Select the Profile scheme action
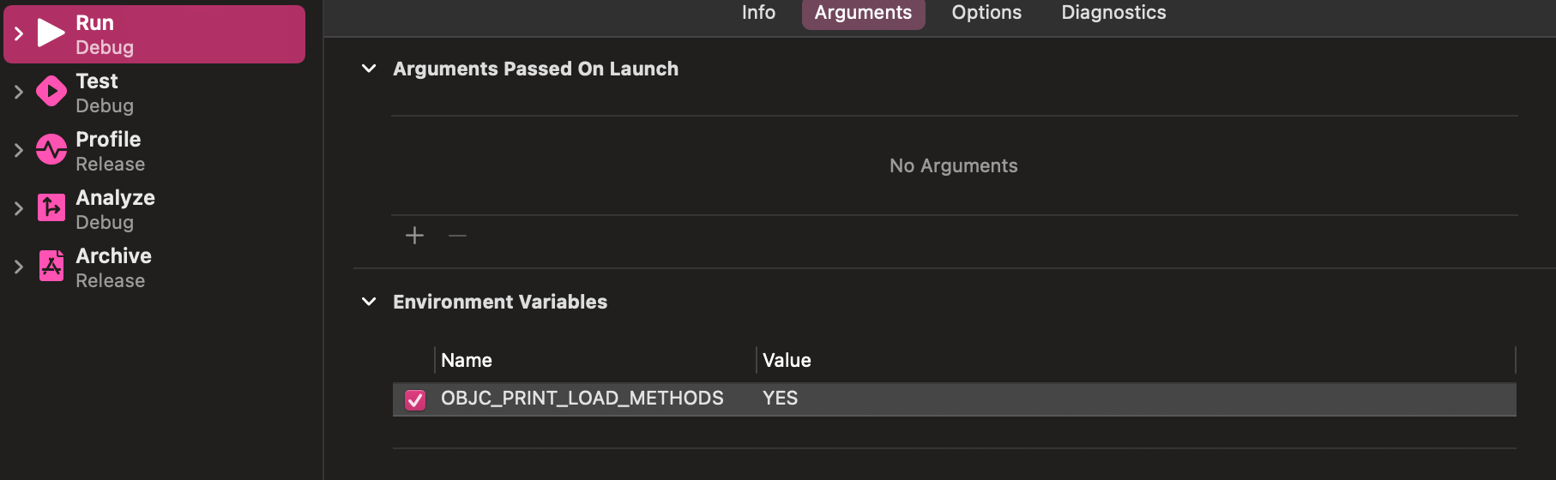 point(154,151)
